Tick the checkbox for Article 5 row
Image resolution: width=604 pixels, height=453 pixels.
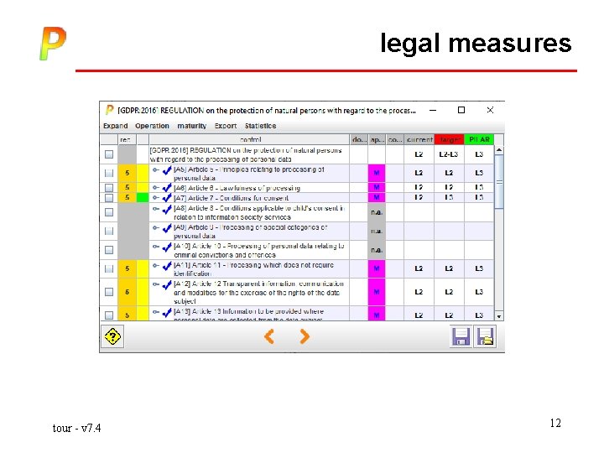pyautogui.click(x=109, y=173)
